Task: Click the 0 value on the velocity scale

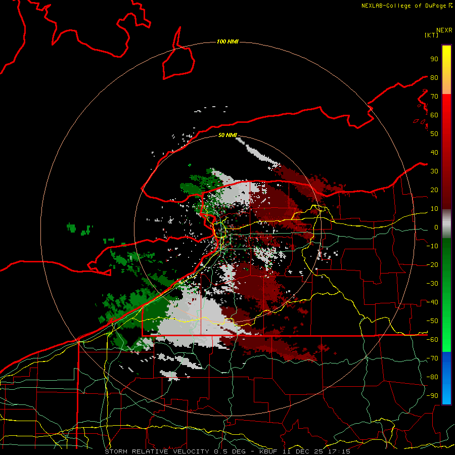Action: pyautogui.click(x=436, y=227)
